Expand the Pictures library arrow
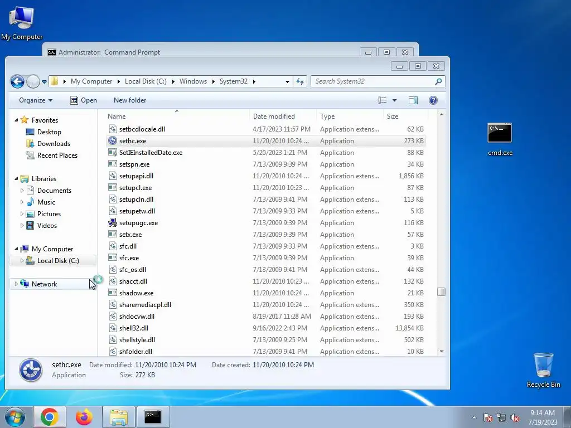 (x=22, y=213)
